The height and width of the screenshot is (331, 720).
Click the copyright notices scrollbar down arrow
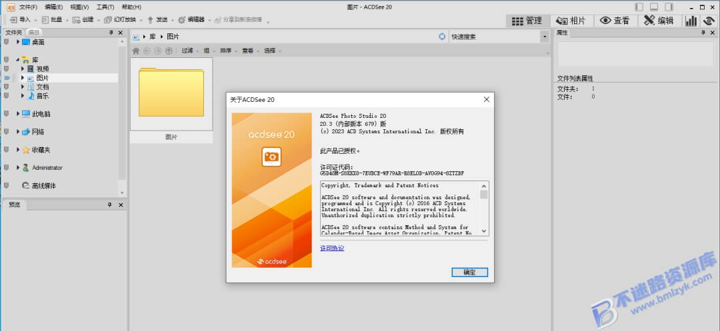pyautogui.click(x=484, y=231)
